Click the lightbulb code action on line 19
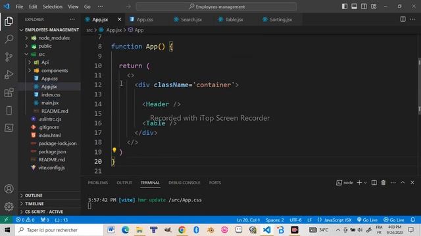Image resolution: width=421 pixels, height=236 pixels. pos(114,150)
